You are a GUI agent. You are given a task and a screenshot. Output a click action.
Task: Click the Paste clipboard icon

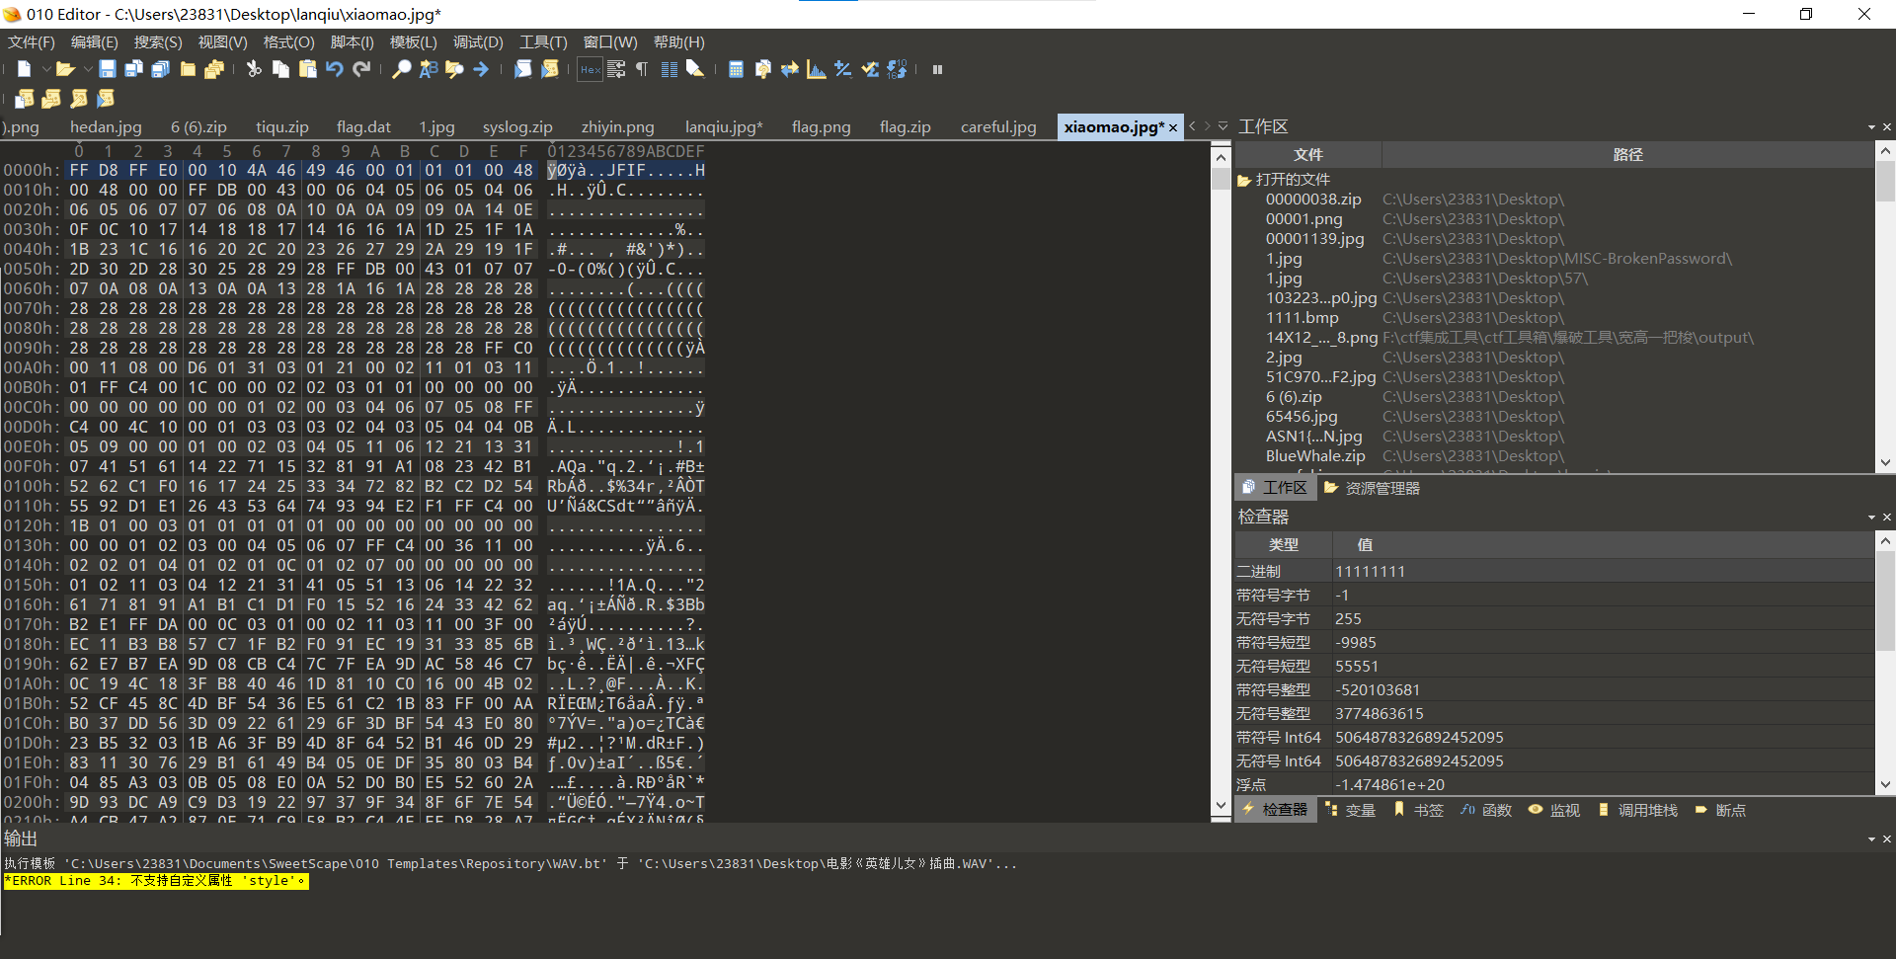point(307,69)
